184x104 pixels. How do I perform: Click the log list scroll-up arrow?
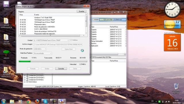point(86,14)
